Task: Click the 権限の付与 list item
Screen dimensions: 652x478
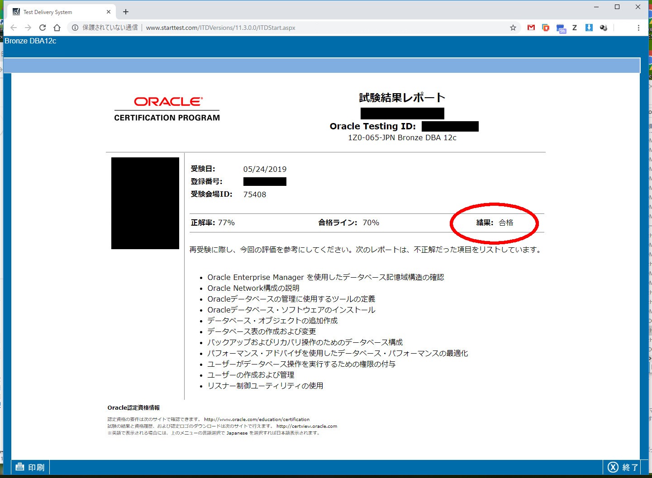Action: (301, 364)
